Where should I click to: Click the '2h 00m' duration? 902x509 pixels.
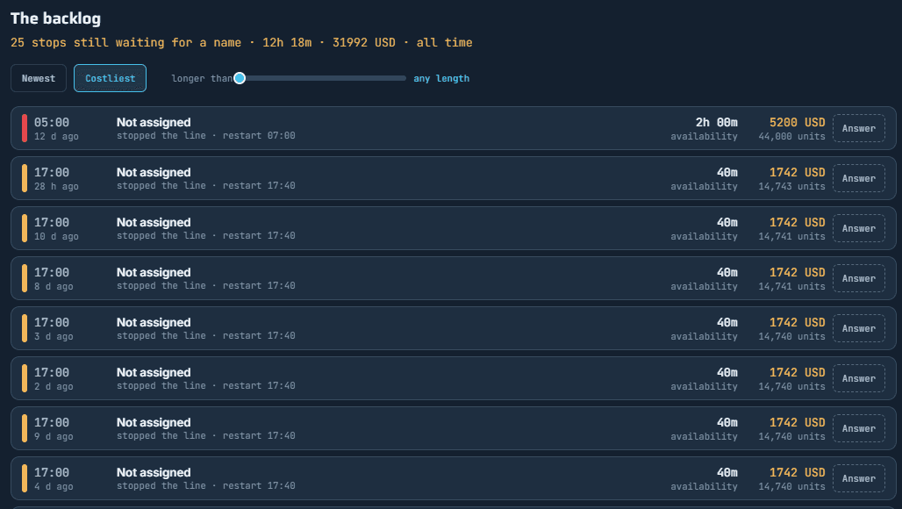click(x=716, y=122)
